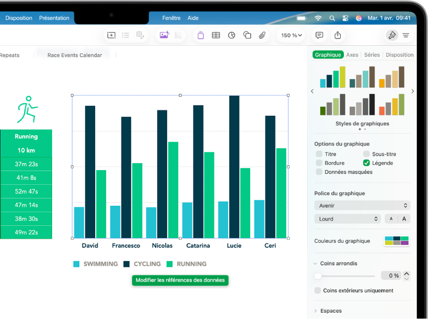Click the share icon in toolbar
The image size is (428, 319).
(338, 35)
